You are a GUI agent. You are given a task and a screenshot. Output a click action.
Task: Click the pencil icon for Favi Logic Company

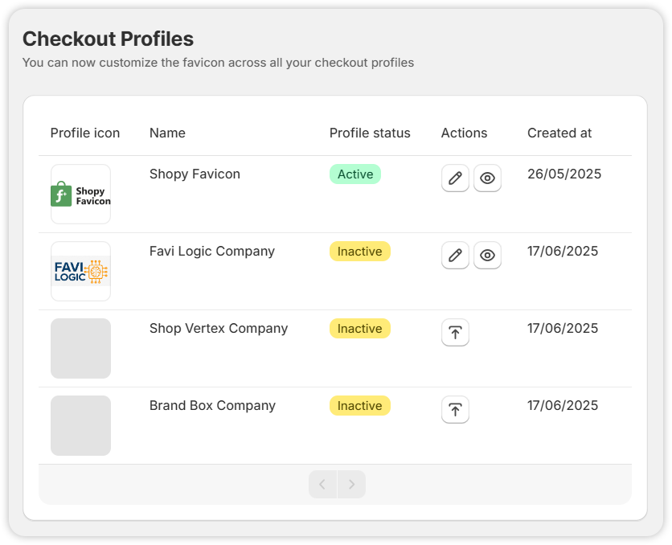click(455, 255)
